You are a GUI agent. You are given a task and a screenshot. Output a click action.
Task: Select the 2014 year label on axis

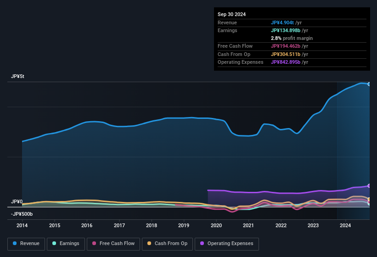(22, 225)
